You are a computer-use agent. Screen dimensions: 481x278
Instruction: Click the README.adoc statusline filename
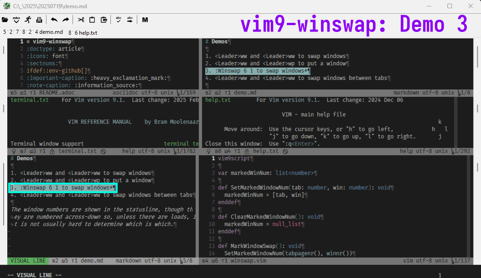point(57,93)
